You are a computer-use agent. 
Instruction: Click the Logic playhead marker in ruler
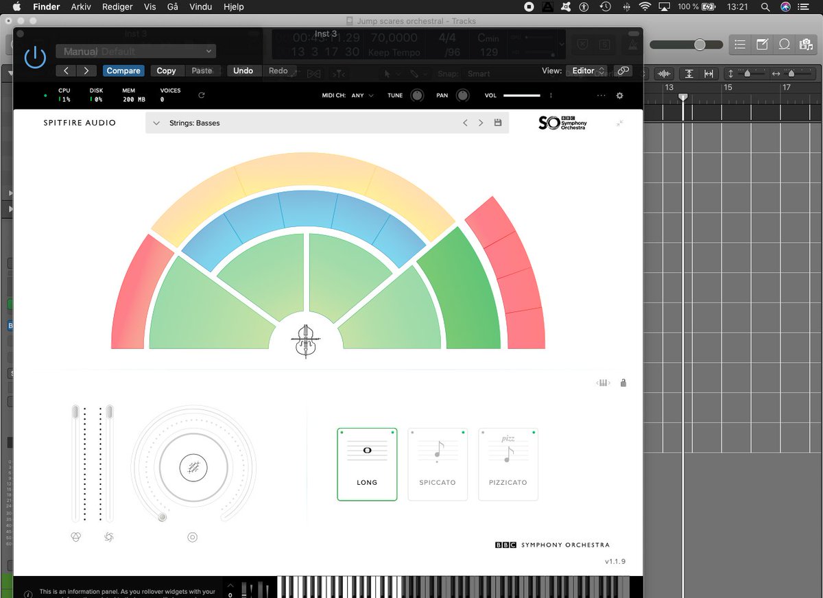coord(683,97)
